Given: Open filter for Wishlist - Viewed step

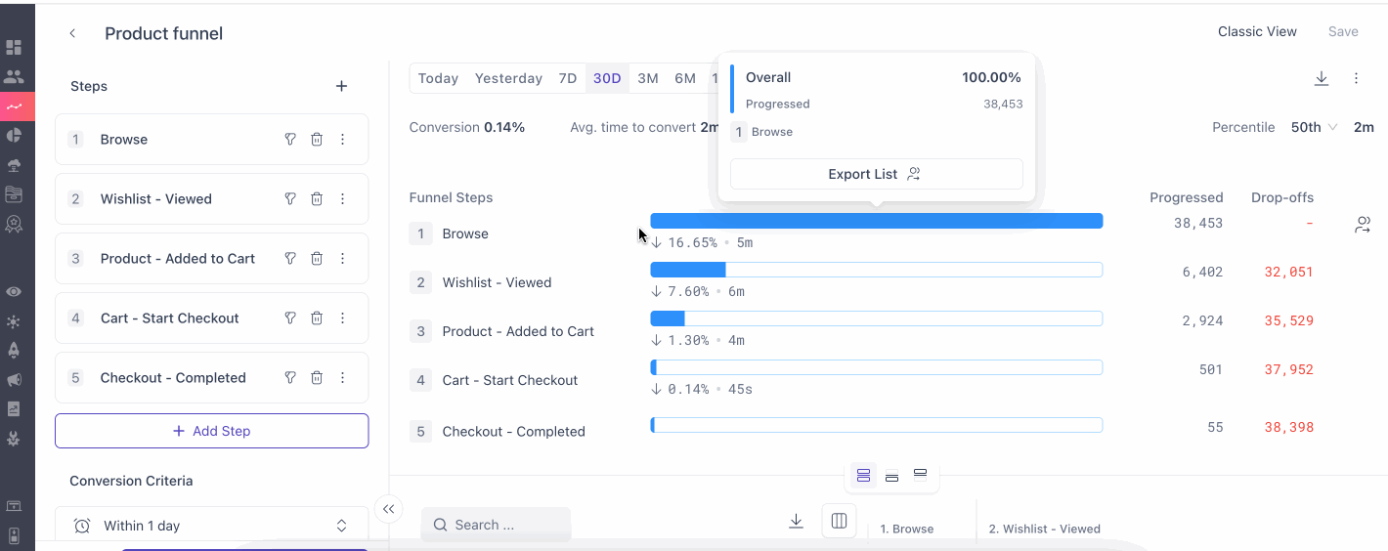Looking at the screenshot, I should [290, 199].
